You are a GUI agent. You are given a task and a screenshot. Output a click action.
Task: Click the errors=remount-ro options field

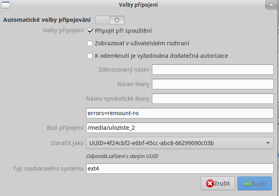pos(180,113)
